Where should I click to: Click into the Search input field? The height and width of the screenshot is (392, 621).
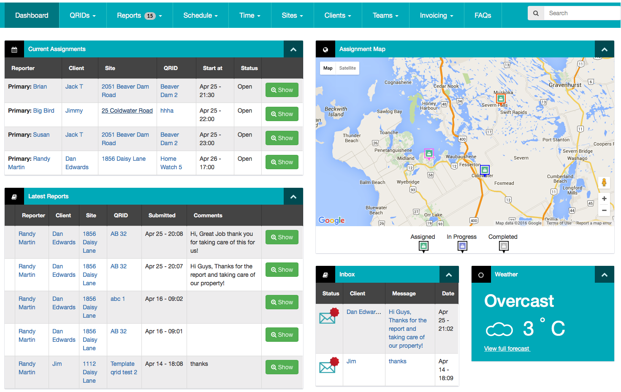[x=582, y=14]
